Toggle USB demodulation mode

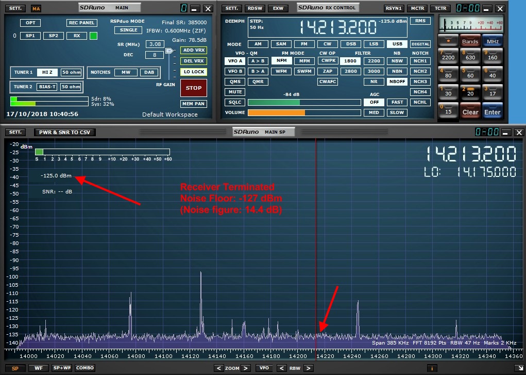point(397,44)
